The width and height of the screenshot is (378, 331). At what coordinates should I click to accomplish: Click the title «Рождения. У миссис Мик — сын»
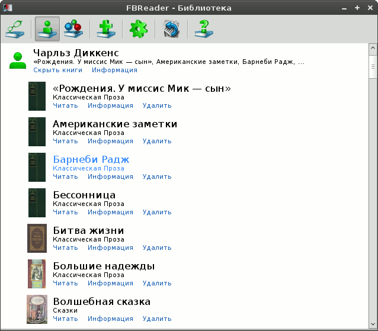[142, 89]
